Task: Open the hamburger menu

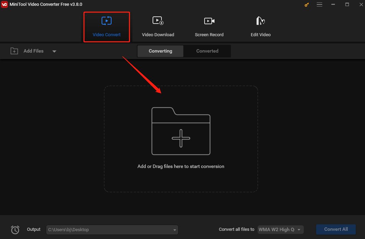Action: 320,4
